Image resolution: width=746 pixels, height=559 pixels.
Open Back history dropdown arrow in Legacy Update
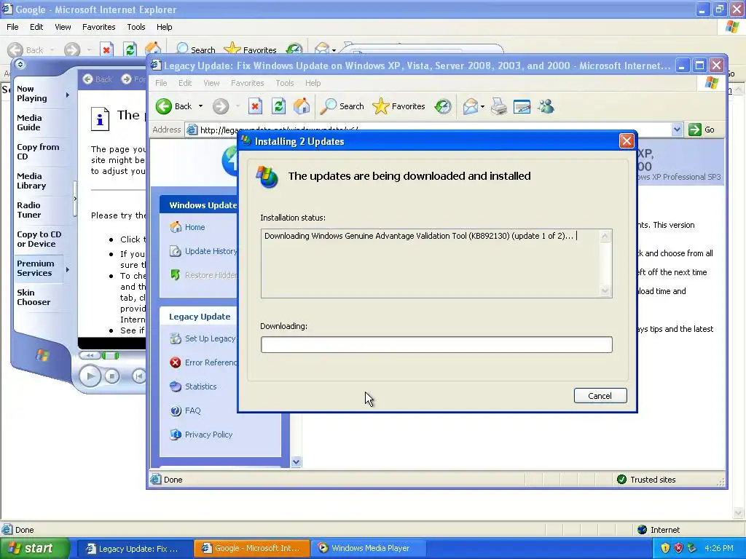(200, 106)
